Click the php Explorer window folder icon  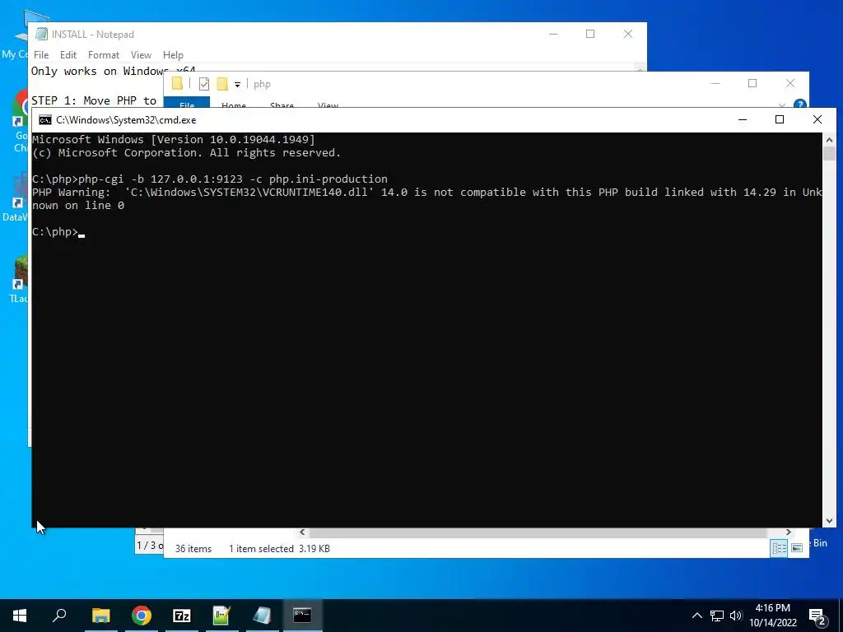(177, 83)
